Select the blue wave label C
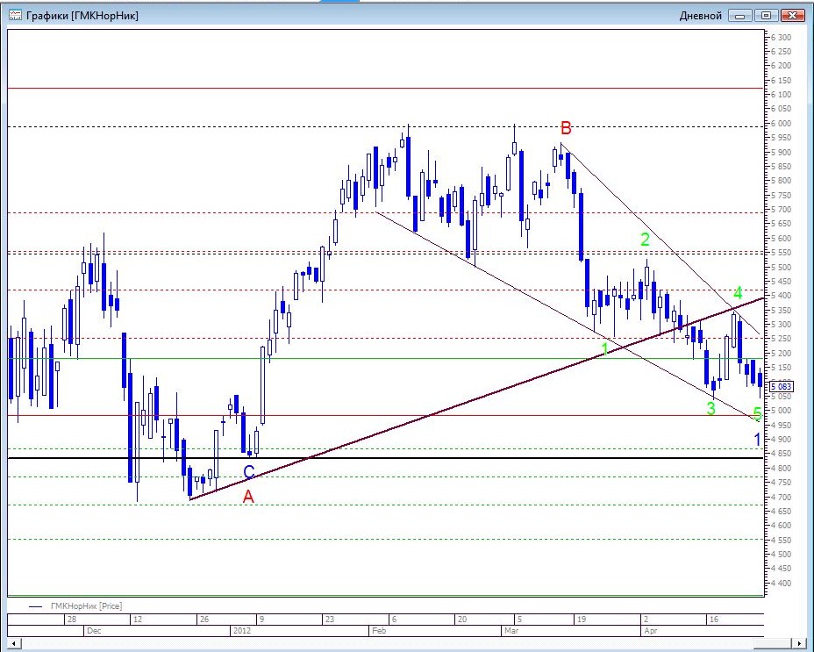The image size is (814, 652). (x=248, y=472)
